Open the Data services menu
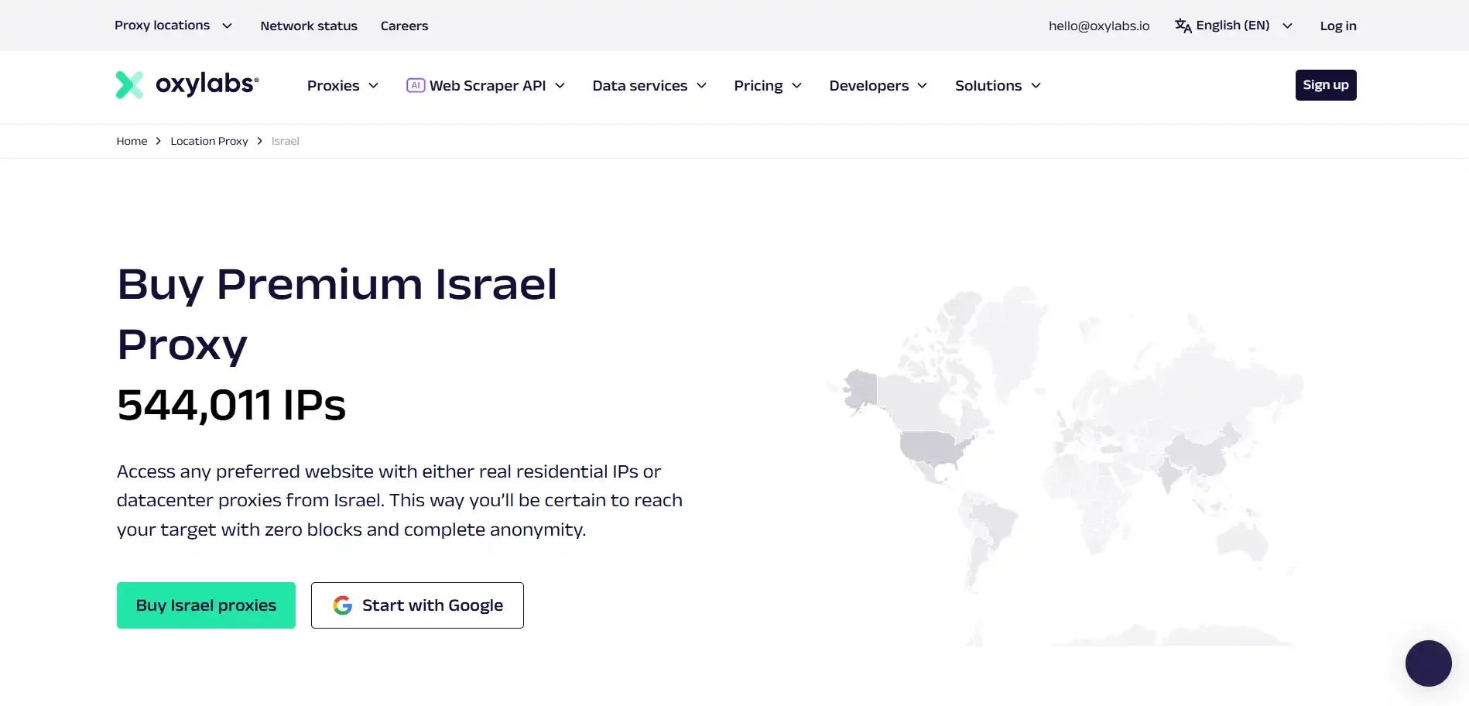This screenshot has height=706, width=1469. point(639,85)
